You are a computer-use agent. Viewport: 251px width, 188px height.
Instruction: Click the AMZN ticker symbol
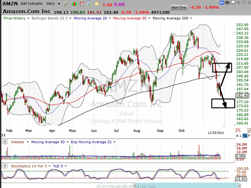(x=10, y=4)
